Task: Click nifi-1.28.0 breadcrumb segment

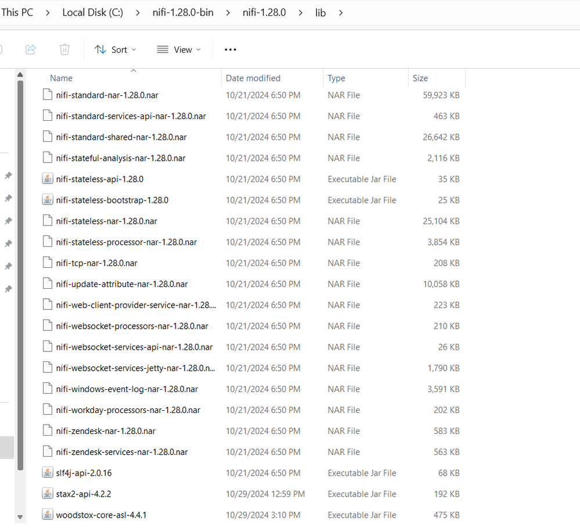Action: pyautogui.click(x=264, y=12)
